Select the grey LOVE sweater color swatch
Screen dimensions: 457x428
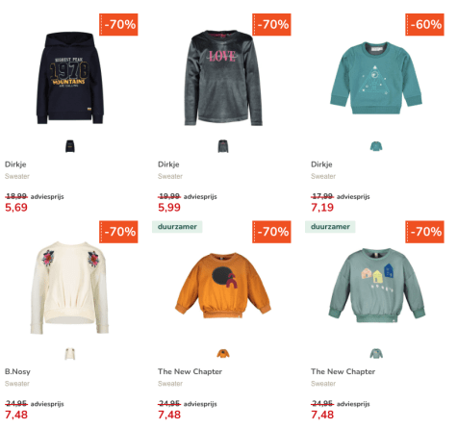coord(223,146)
